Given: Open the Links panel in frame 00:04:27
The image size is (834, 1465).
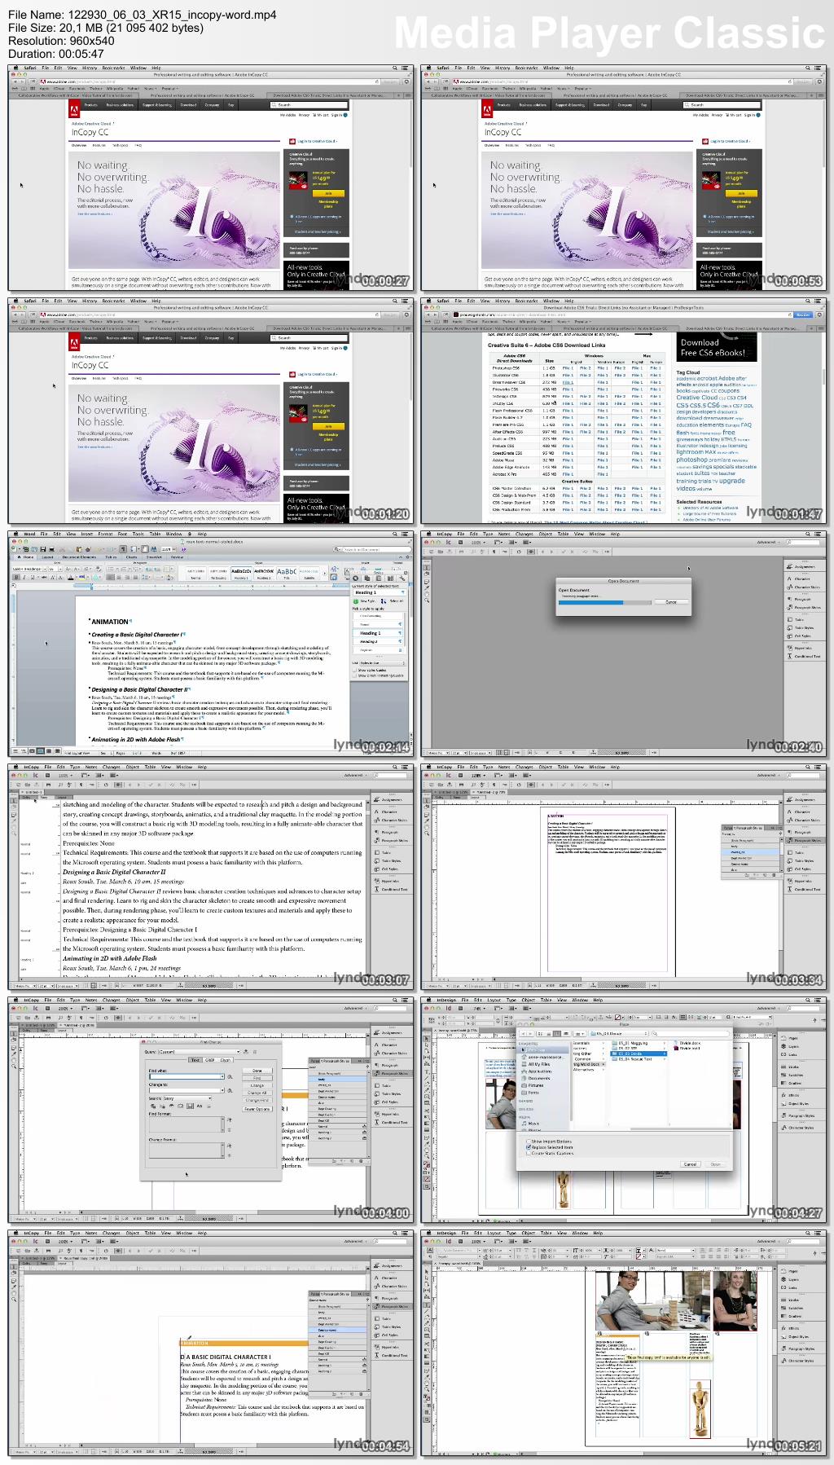Looking at the screenshot, I should click(x=790, y=1054).
